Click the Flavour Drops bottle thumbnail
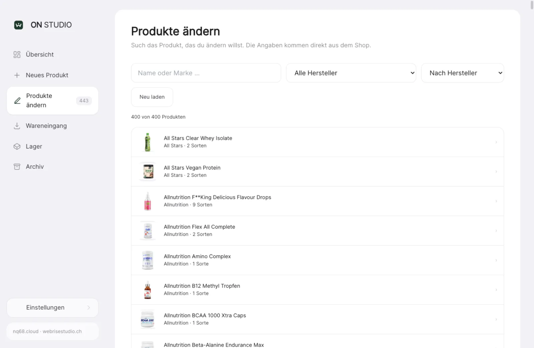 148,201
